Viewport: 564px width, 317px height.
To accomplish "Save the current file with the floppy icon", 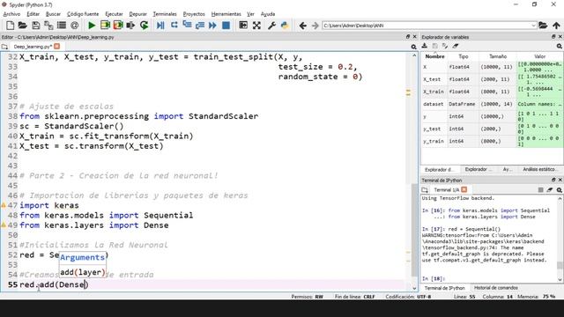I will pyautogui.click(x=35, y=26).
